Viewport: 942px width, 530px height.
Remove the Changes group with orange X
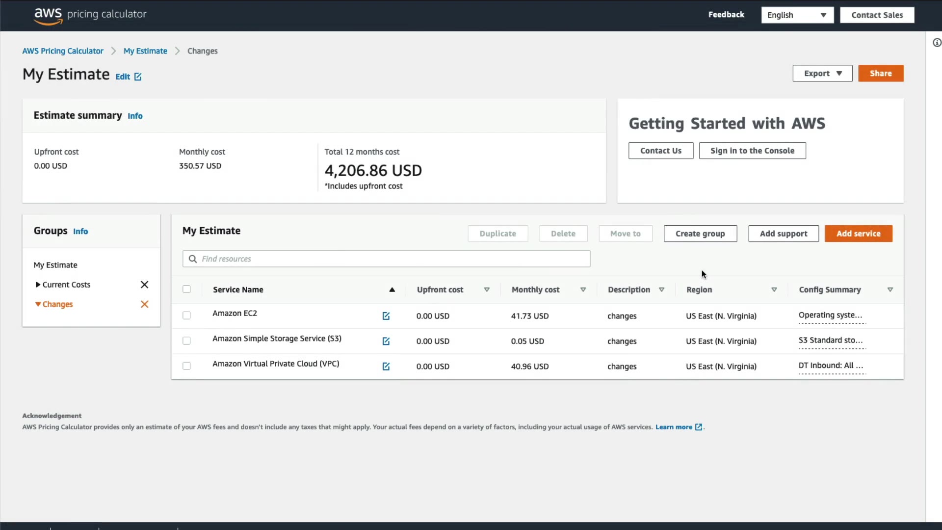tap(144, 304)
